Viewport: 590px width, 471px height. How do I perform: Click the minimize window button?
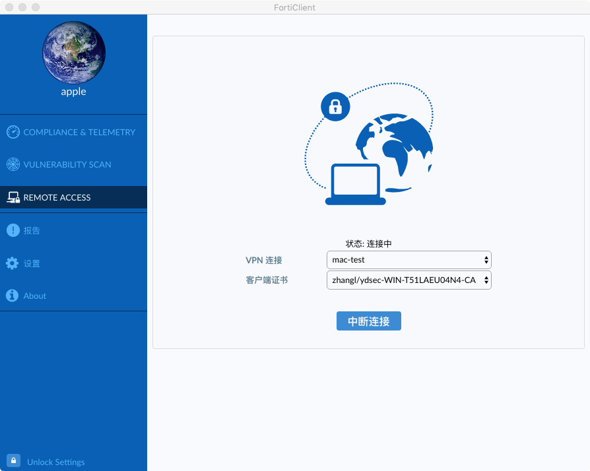(22, 7)
